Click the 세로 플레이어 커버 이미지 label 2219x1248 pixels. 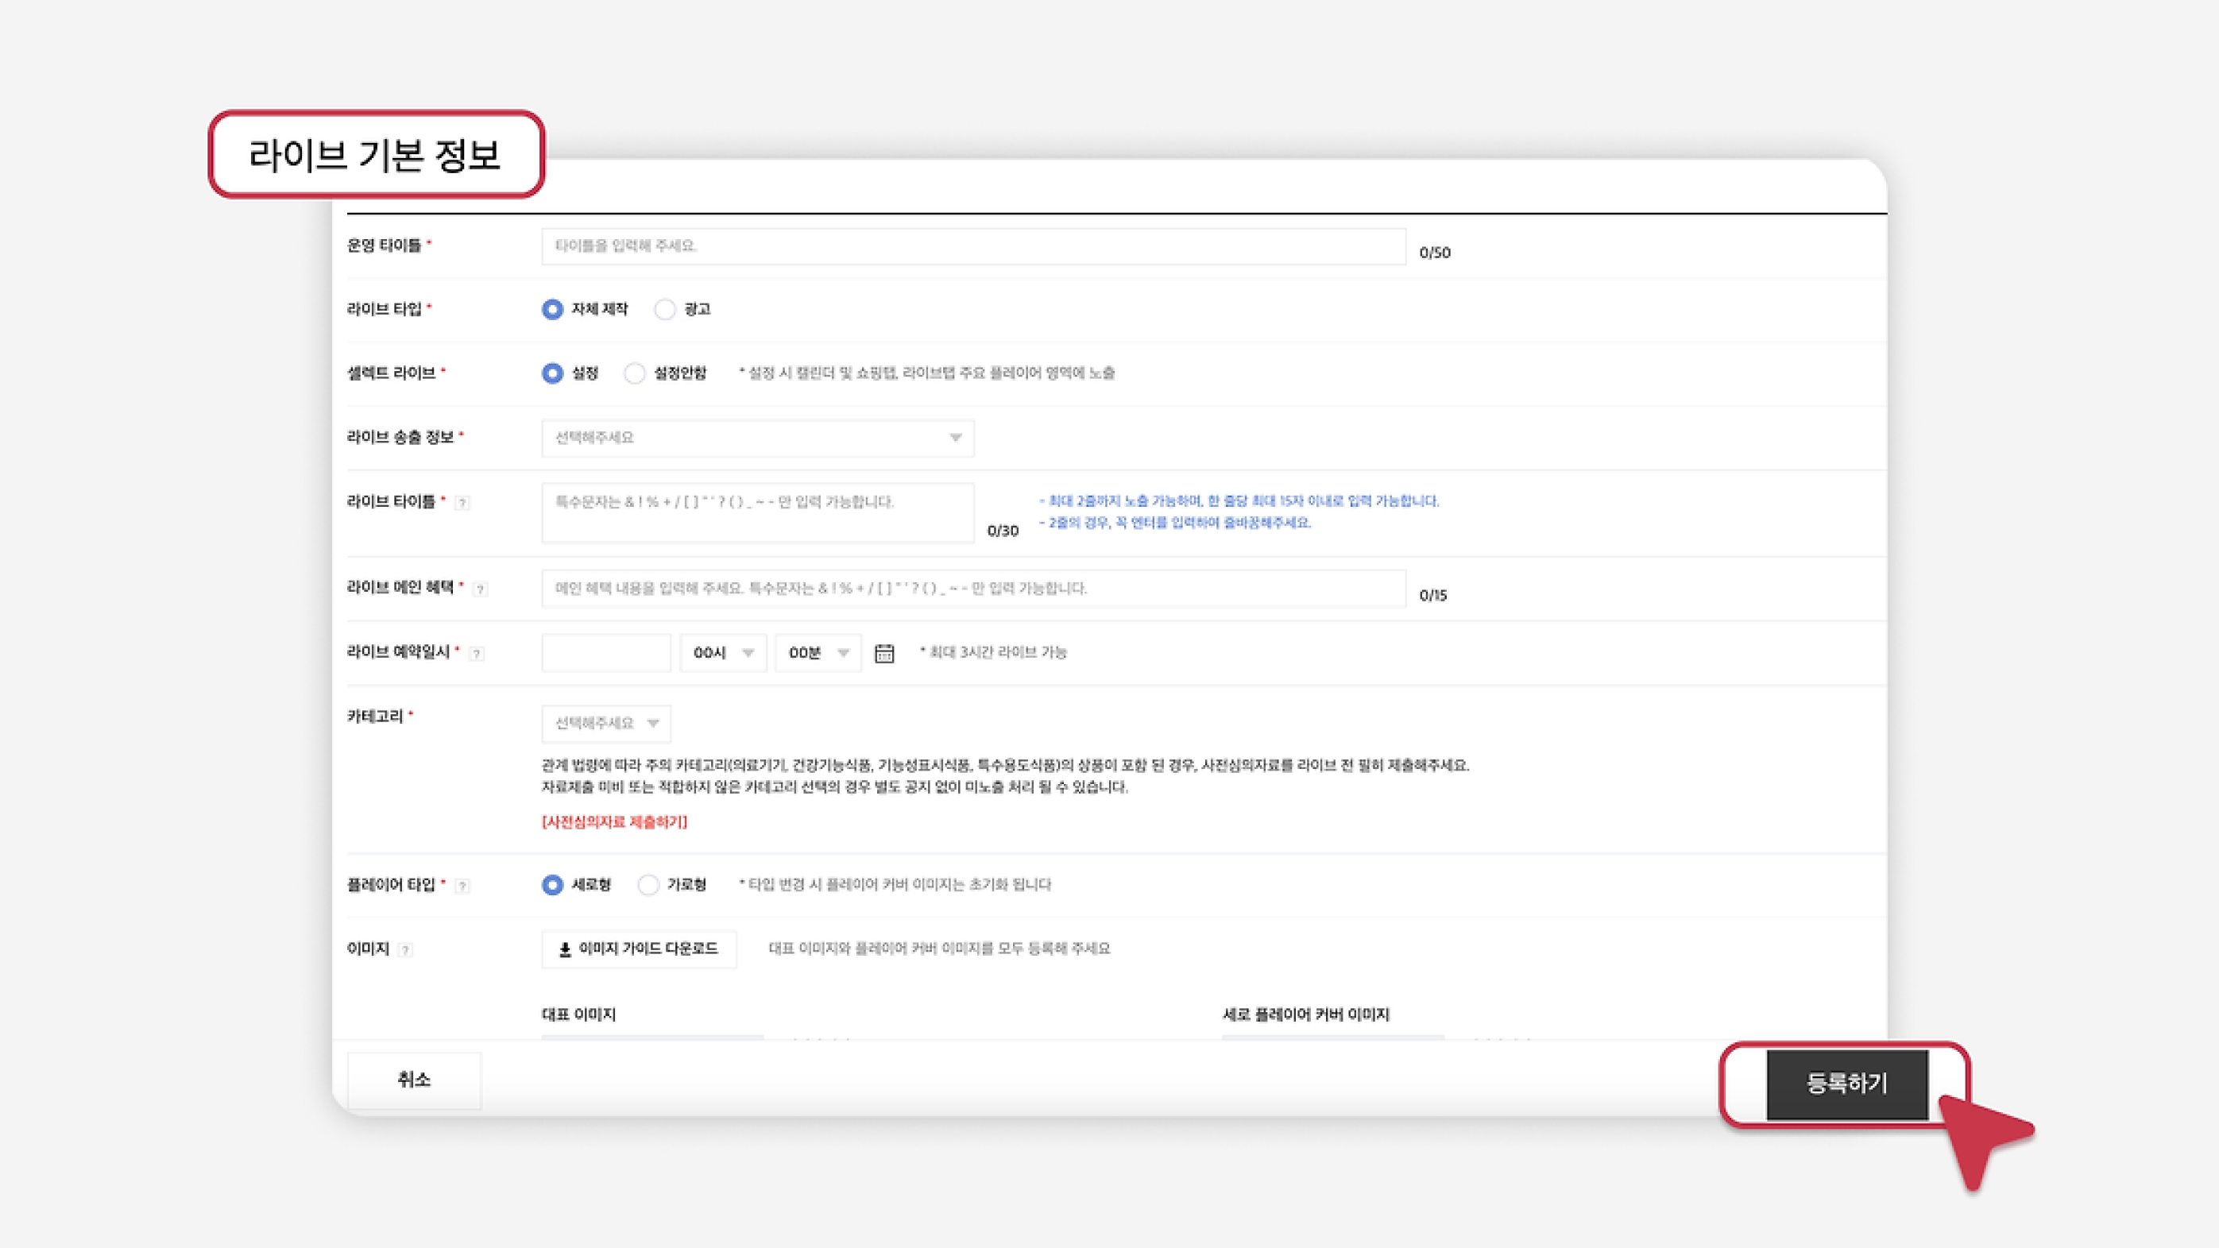1306,1014
